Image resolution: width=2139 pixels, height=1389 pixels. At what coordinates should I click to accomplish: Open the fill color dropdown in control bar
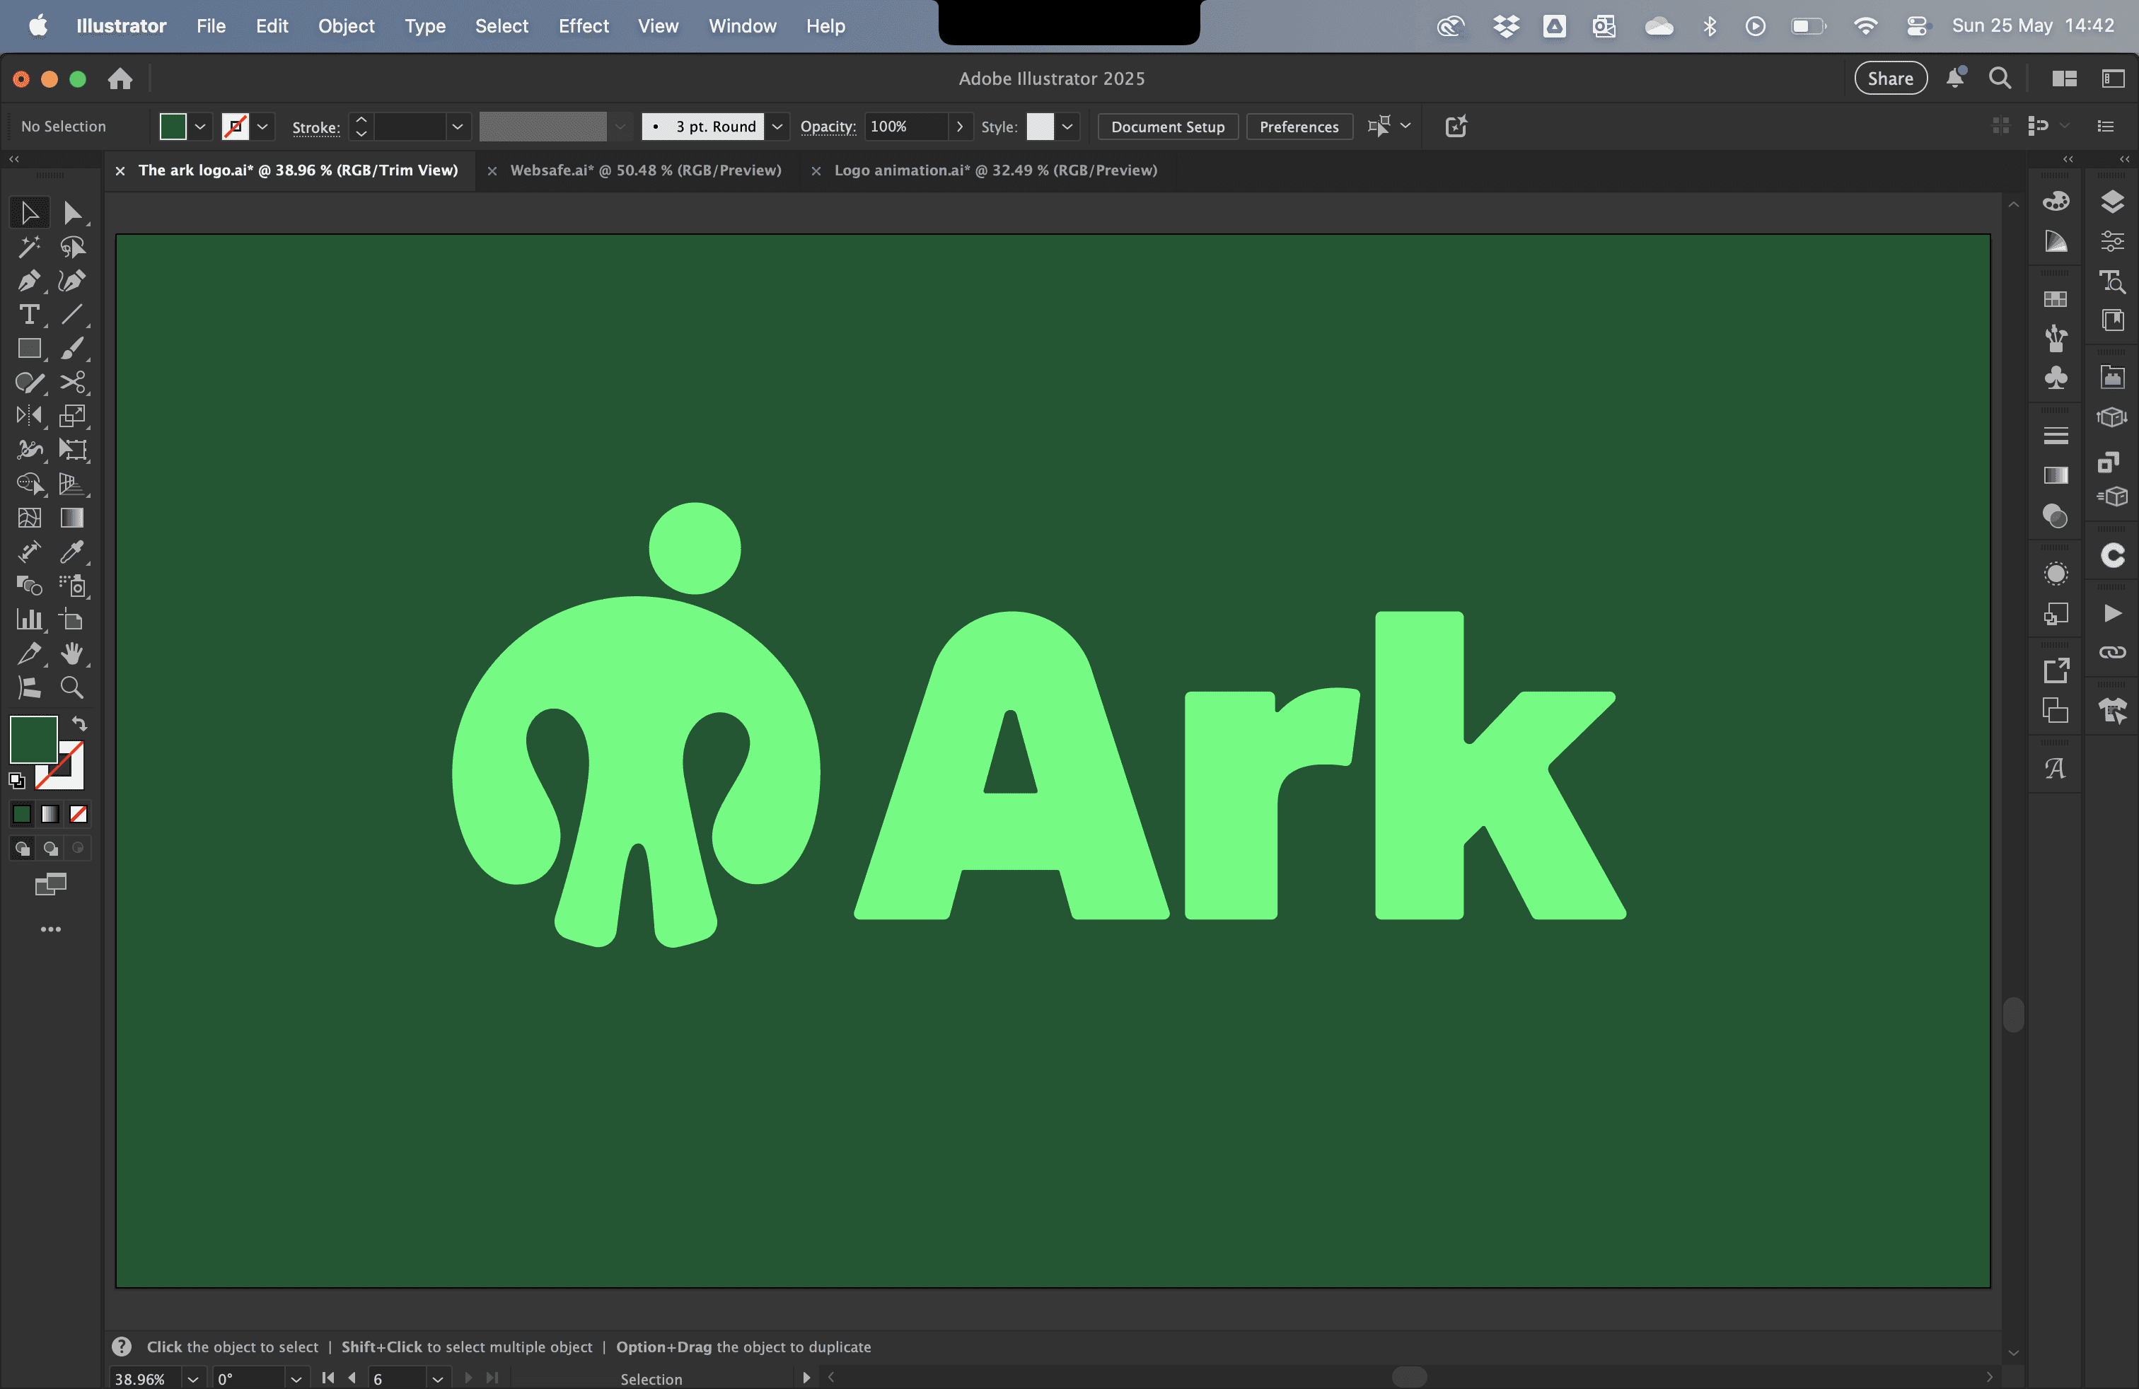200,127
